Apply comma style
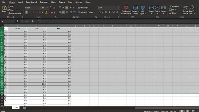 tap(109, 12)
